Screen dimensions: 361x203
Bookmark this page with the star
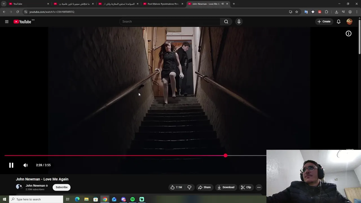(297, 12)
